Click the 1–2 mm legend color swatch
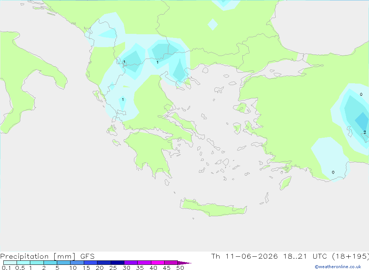The image size is (369, 270). pos(37,263)
